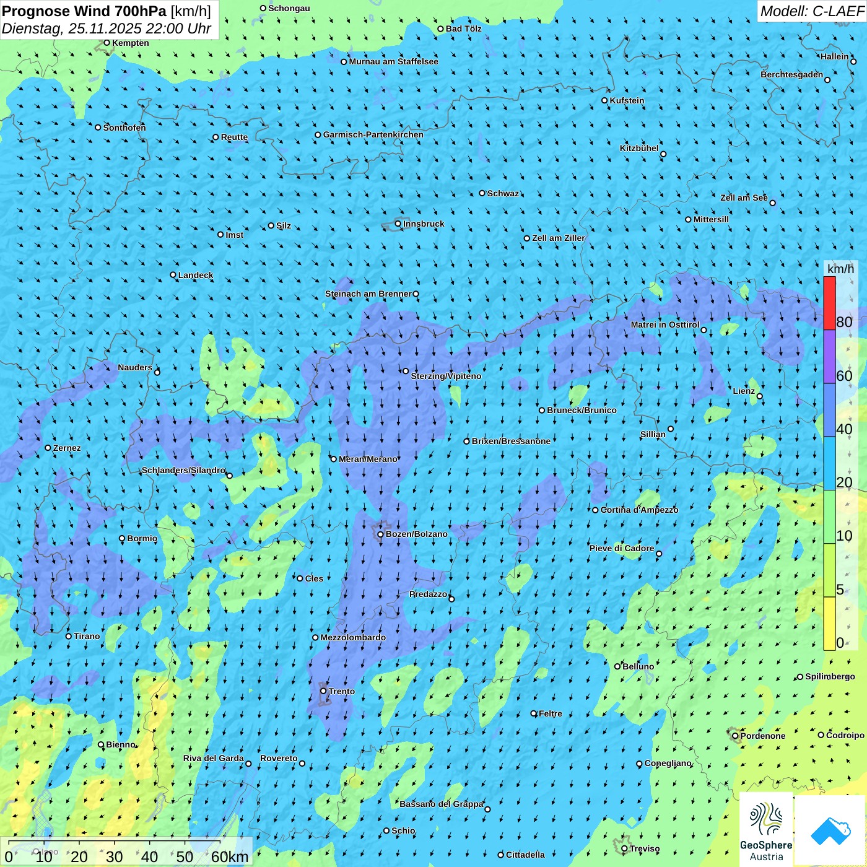Screen dimensions: 867x867
Task: Click the 'Cles' label
Action: [314, 578]
